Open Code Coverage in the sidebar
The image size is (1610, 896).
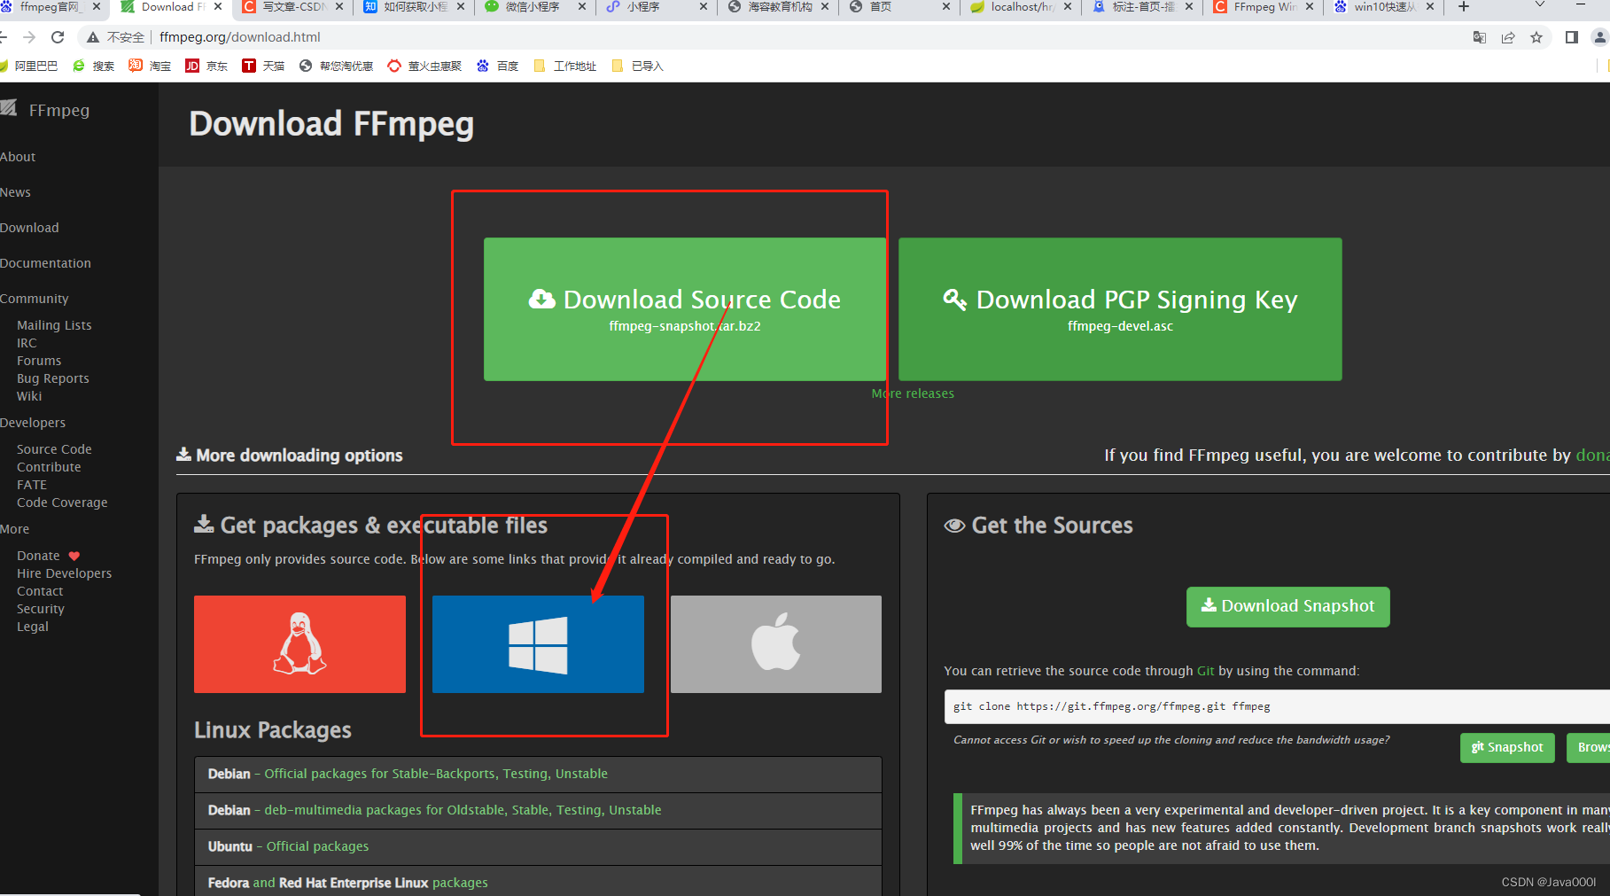tap(62, 503)
